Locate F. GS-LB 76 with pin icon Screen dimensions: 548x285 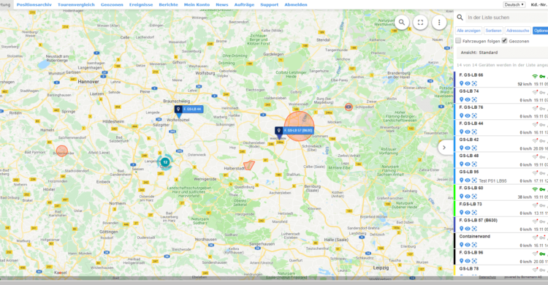coord(461,115)
